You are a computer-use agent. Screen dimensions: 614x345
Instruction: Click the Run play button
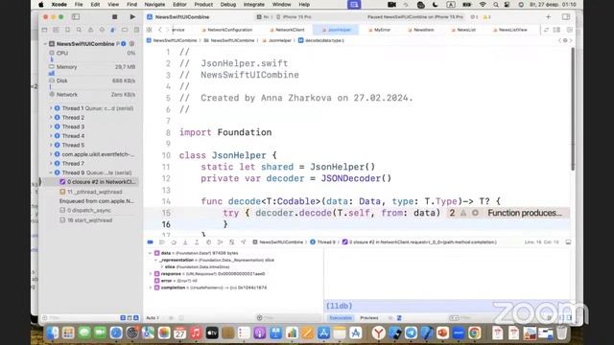pyautogui.click(x=132, y=17)
